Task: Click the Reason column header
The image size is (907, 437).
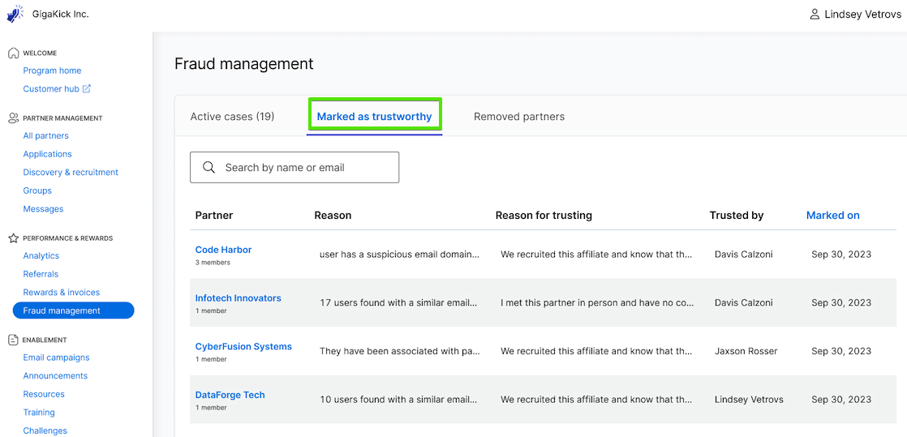Action: [x=333, y=216]
